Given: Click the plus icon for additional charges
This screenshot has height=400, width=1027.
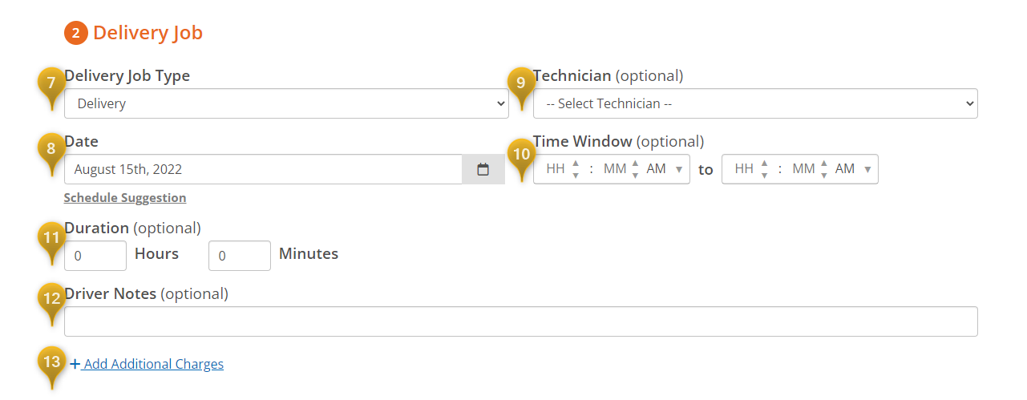Looking at the screenshot, I should [x=75, y=364].
